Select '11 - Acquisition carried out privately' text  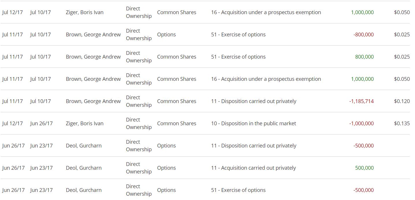254,168
